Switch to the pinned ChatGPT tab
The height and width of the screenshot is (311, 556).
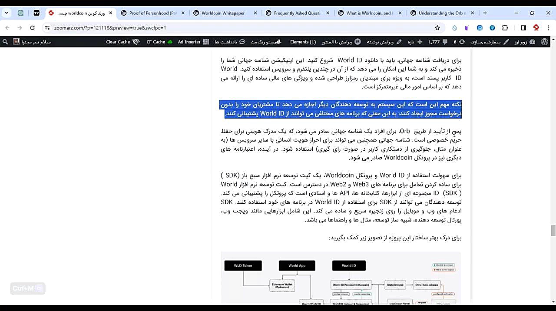(20, 13)
